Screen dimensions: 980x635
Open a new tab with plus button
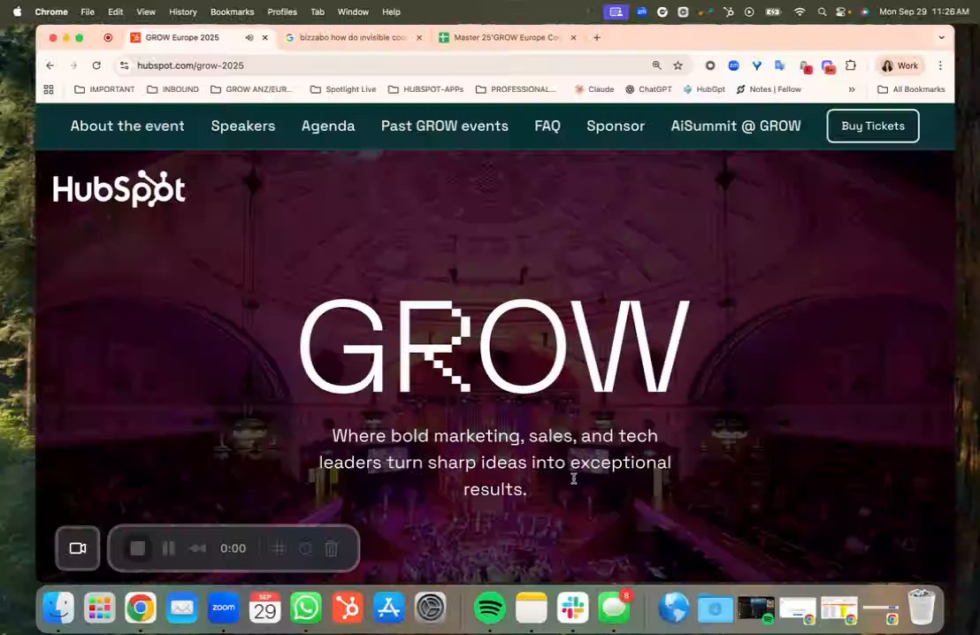click(x=597, y=37)
